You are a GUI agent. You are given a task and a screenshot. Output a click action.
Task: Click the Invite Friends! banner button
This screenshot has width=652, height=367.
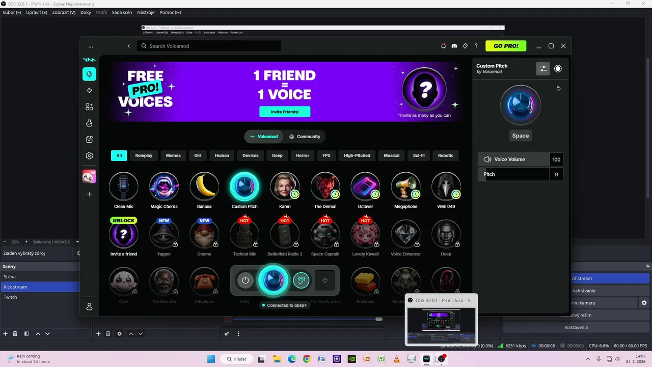click(285, 112)
